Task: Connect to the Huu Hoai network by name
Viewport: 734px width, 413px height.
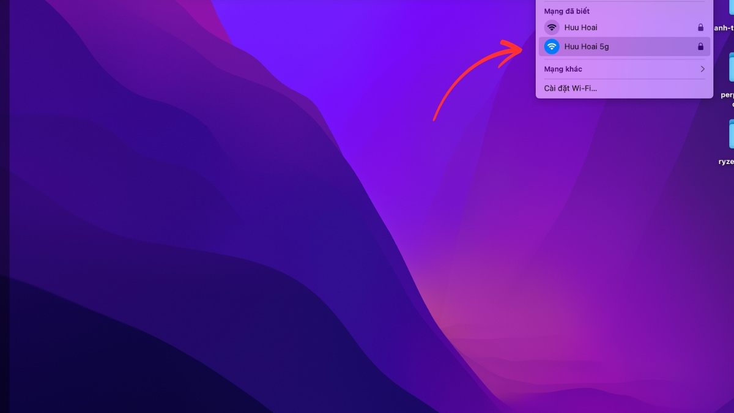Action: 580,28
